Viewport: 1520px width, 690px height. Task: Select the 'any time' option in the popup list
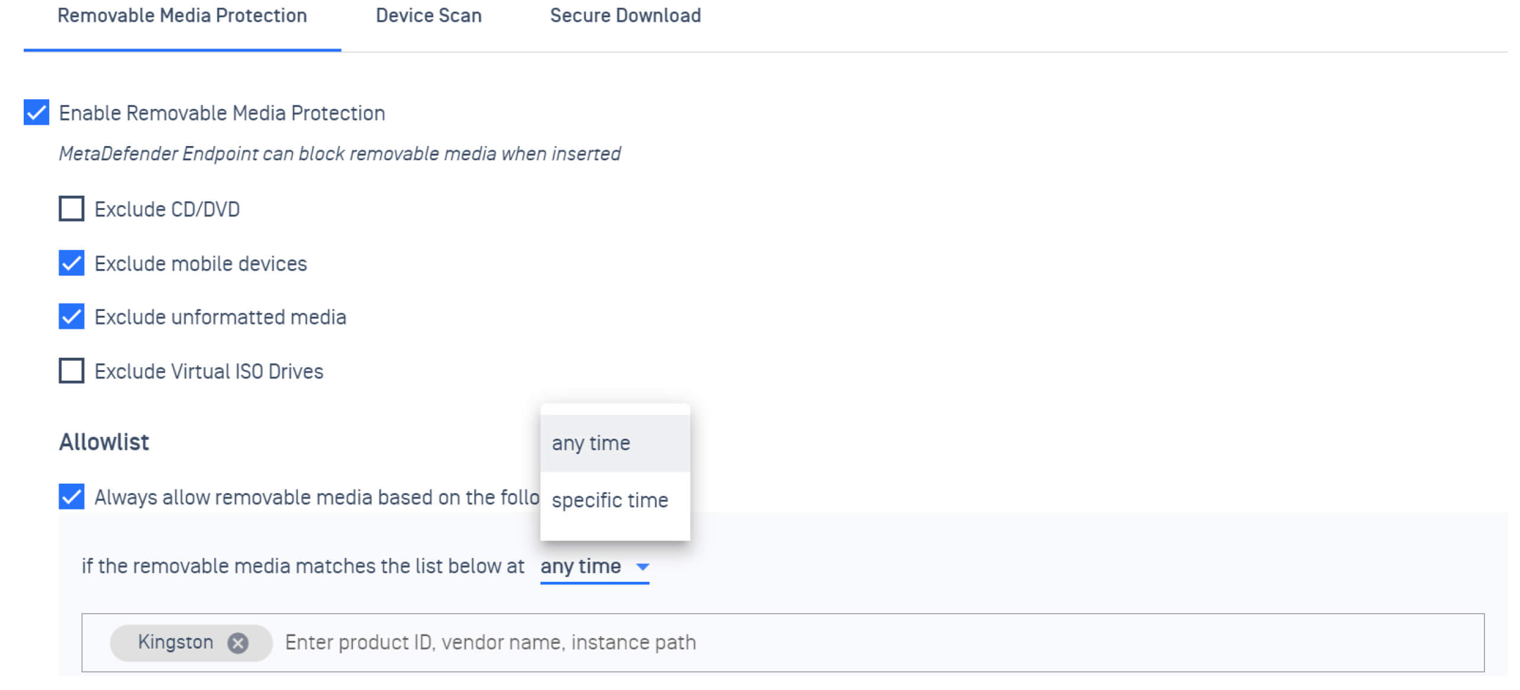(x=591, y=443)
